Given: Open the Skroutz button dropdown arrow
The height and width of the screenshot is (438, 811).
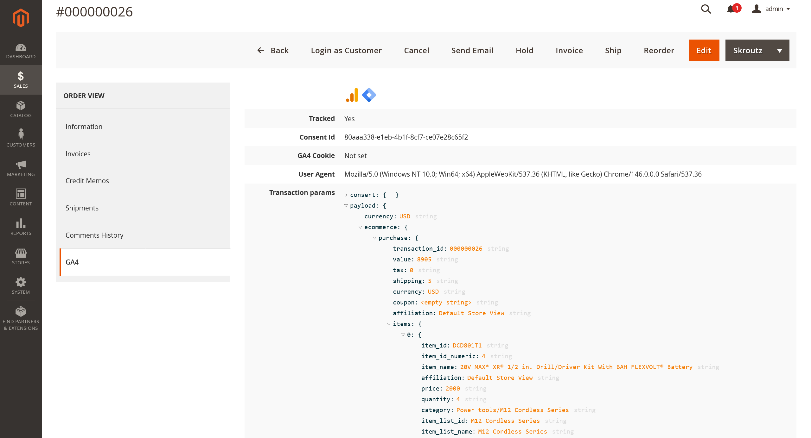Looking at the screenshot, I should coord(780,50).
